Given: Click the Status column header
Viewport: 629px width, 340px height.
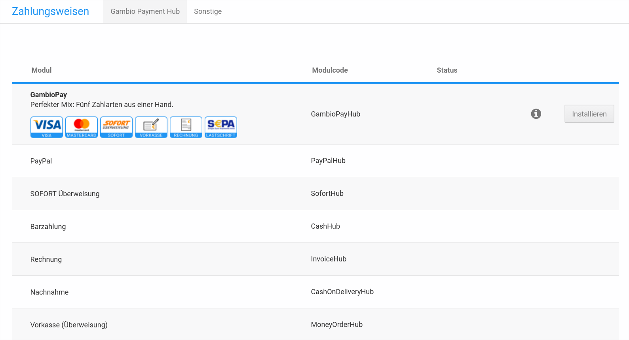Looking at the screenshot, I should click(x=447, y=70).
